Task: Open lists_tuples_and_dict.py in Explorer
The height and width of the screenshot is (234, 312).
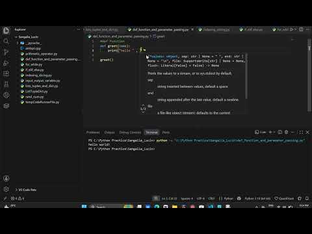Action: 40,86
